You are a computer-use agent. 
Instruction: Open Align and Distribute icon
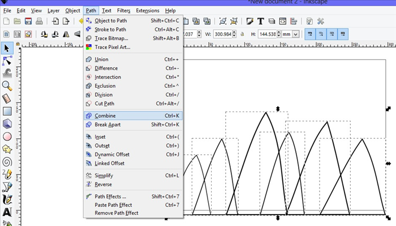pos(294,21)
